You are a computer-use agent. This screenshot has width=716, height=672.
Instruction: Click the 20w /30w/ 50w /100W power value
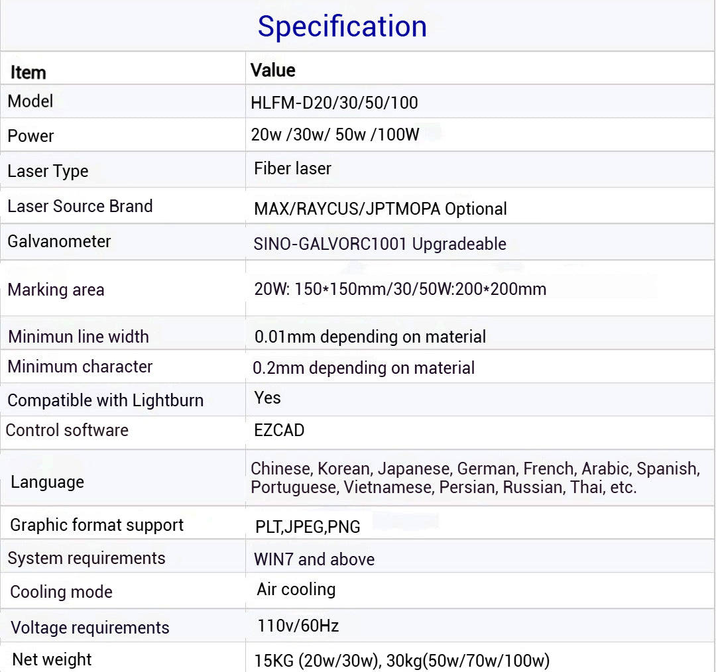tap(335, 135)
